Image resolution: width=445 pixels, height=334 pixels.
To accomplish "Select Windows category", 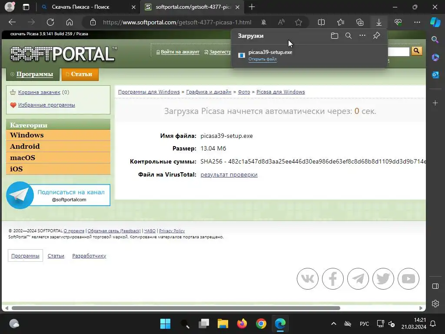I will point(58,135).
